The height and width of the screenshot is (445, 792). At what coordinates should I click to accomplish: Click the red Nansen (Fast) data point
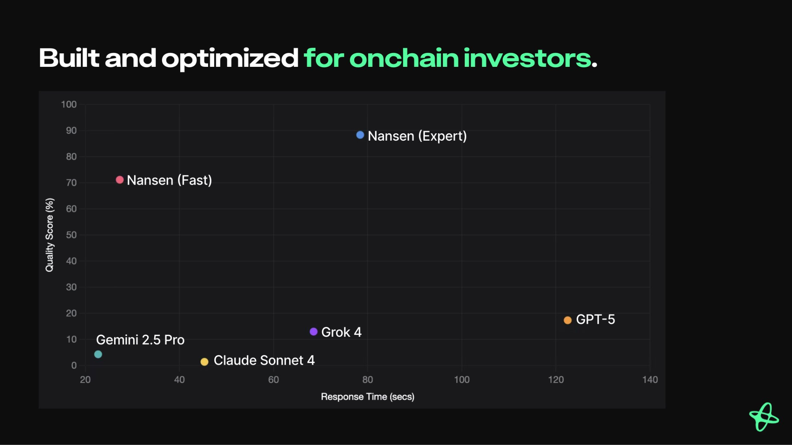pos(120,180)
